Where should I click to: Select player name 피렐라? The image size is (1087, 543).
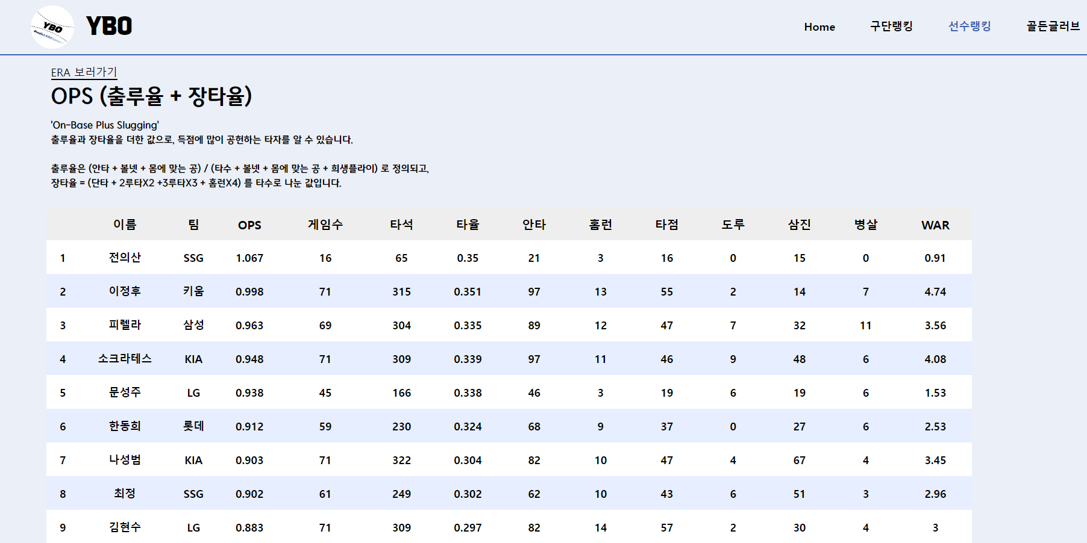pyautogui.click(x=125, y=325)
